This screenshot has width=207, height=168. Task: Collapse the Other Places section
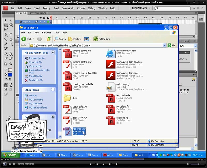click(53, 89)
